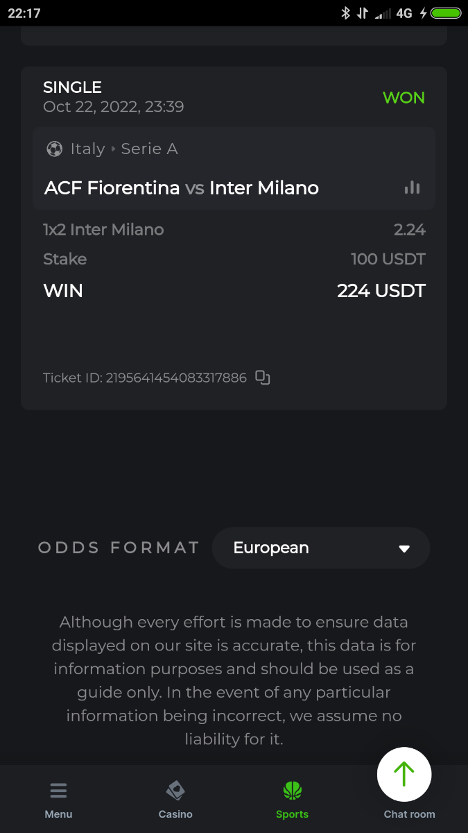Switch to the Chat room tab

409,814
